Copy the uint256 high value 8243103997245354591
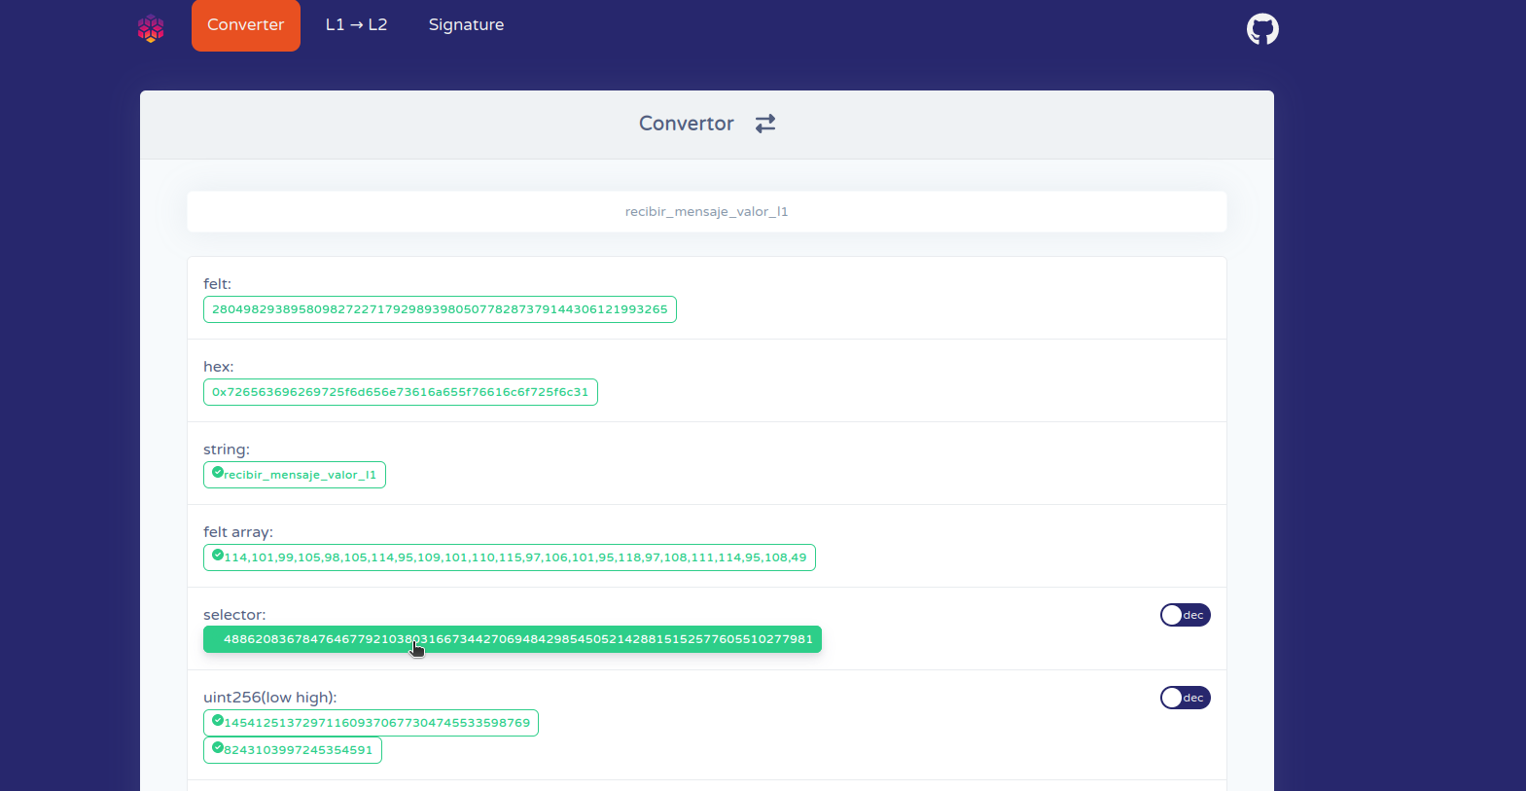1526x791 pixels. [x=293, y=750]
